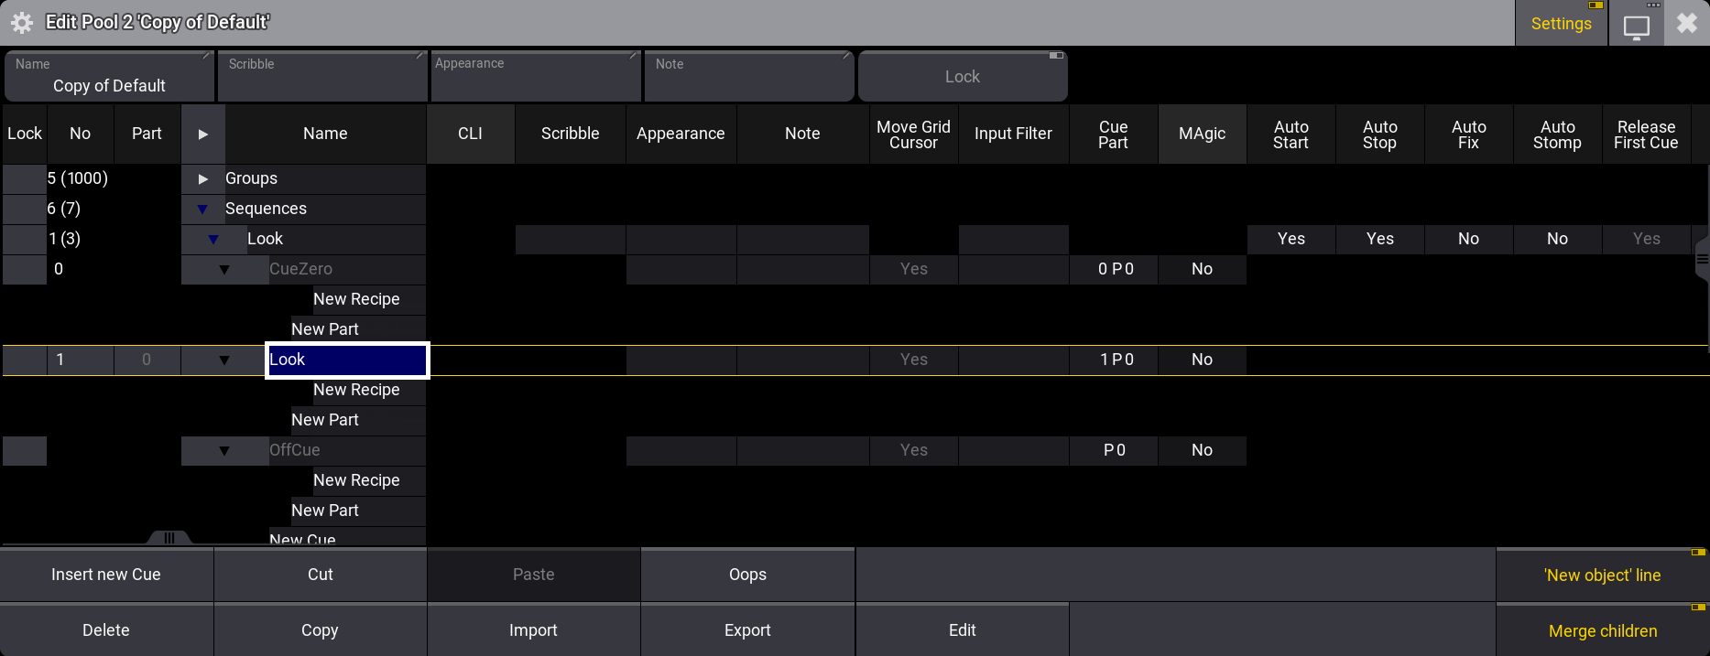Click the monitor display icon

pyautogui.click(x=1636, y=25)
